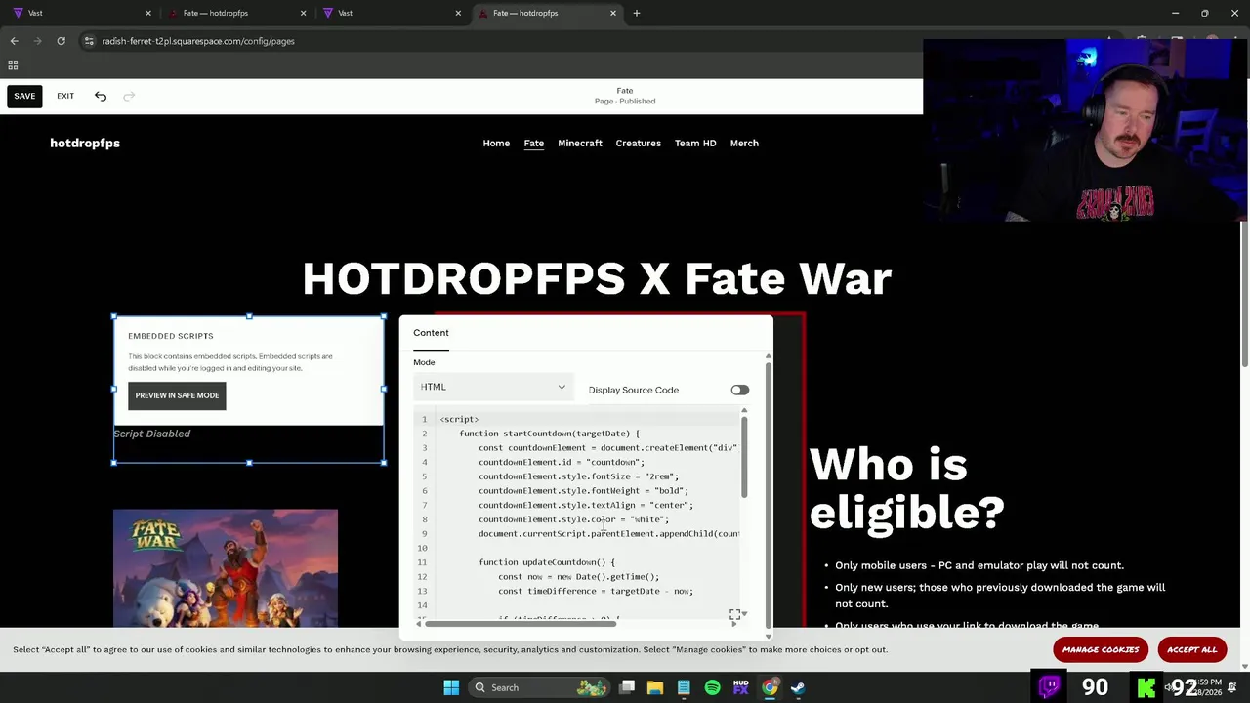Open the Home navigation link
Image resolution: width=1250 pixels, height=703 pixels.
pos(496,143)
